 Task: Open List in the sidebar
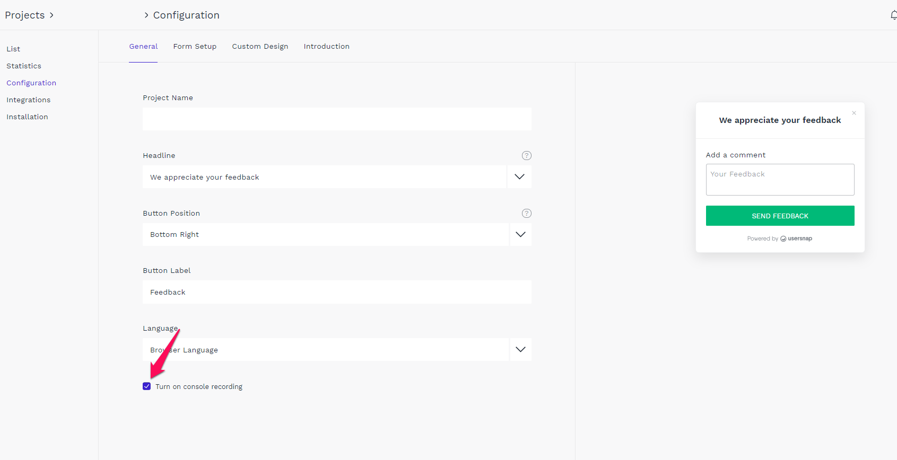pyautogui.click(x=13, y=49)
